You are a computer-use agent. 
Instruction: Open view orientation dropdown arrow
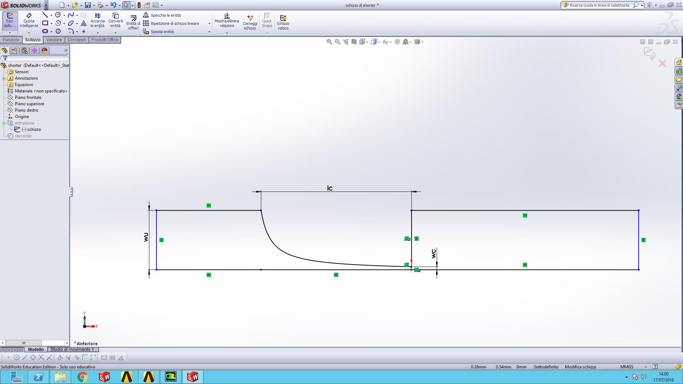(x=367, y=42)
